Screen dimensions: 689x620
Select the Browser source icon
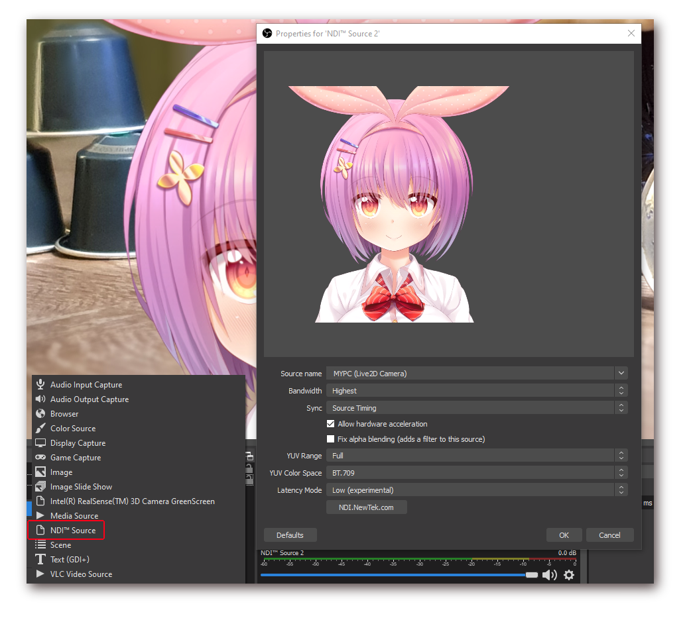[40, 413]
